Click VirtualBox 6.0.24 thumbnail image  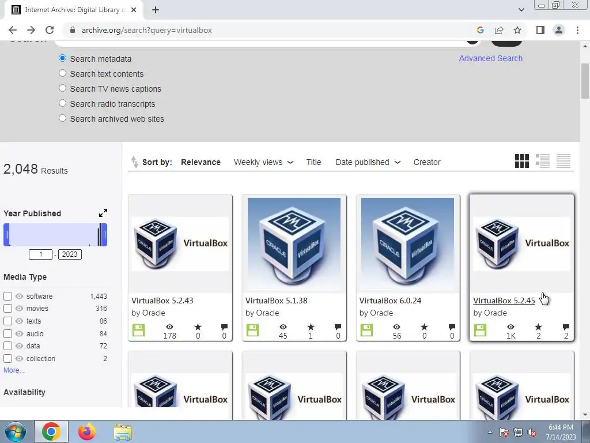click(407, 244)
